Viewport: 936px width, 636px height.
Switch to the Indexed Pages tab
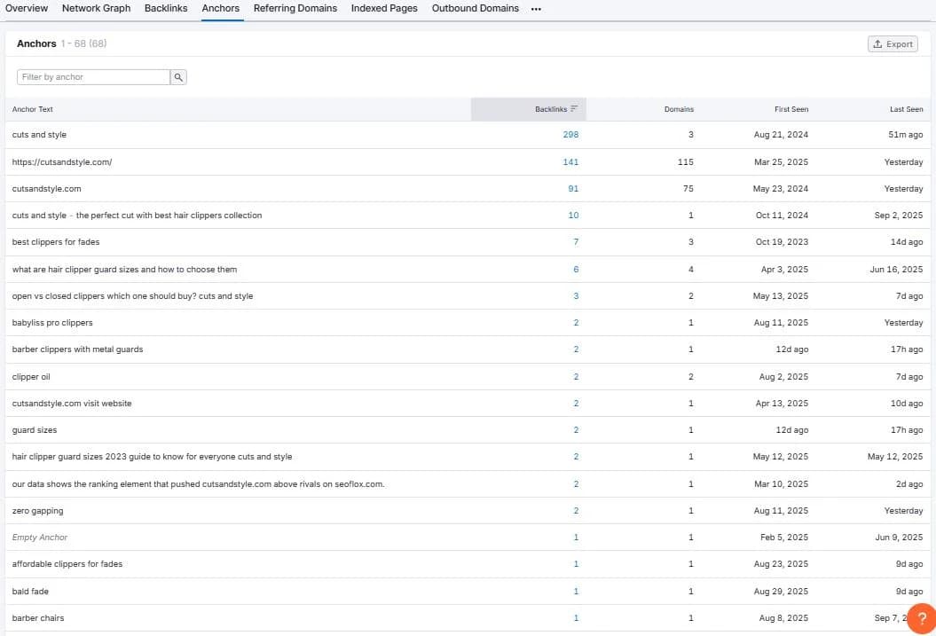pyautogui.click(x=384, y=8)
